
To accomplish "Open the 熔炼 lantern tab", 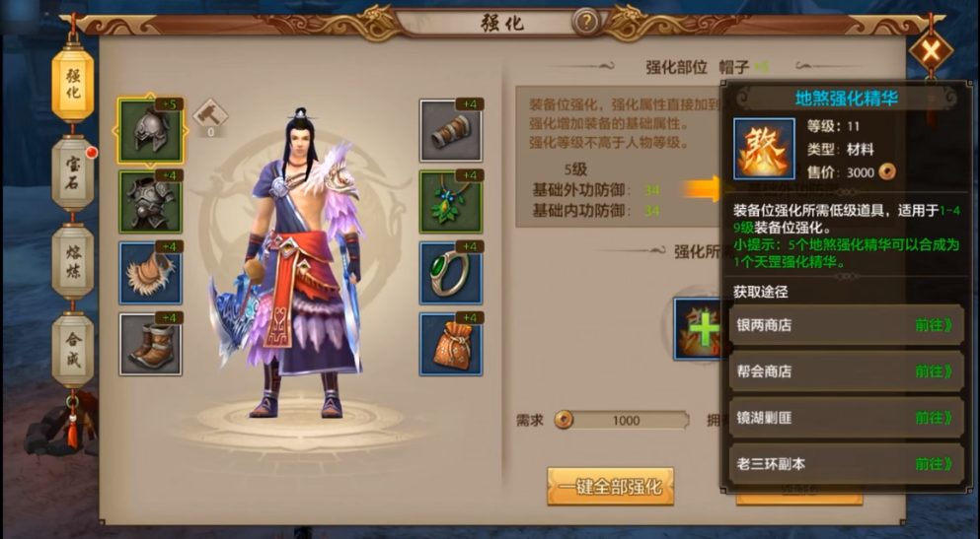I will (x=73, y=262).
